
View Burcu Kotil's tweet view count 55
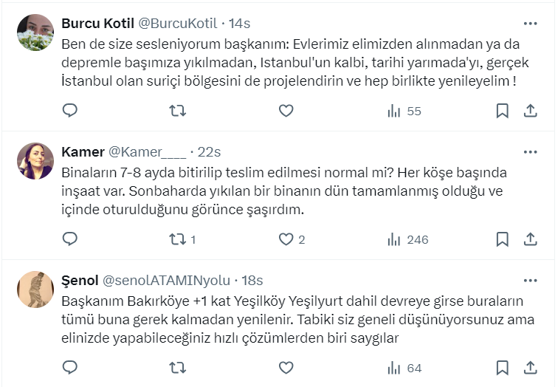click(x=404, y=111)
